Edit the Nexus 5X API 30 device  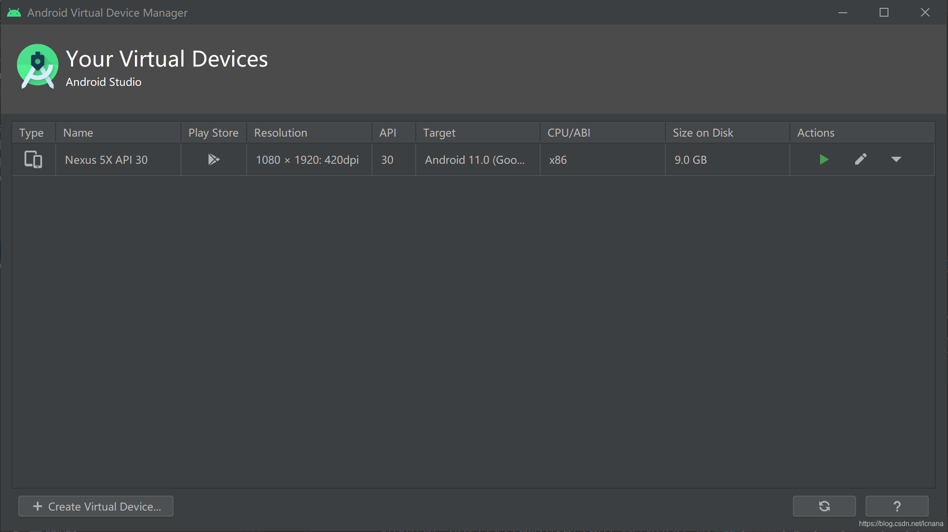click(860, 159)
